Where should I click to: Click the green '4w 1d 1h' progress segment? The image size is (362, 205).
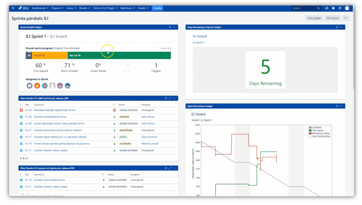[x=119, y=56]
